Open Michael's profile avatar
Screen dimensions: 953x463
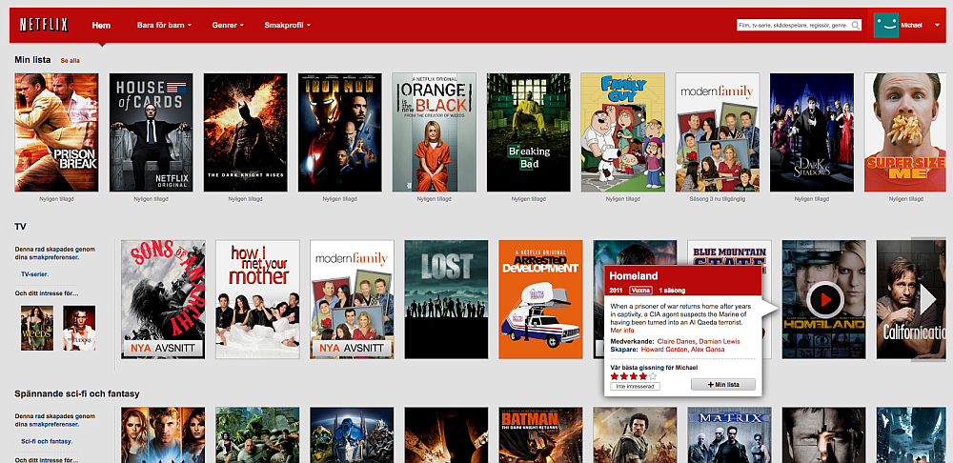point(886,25)
